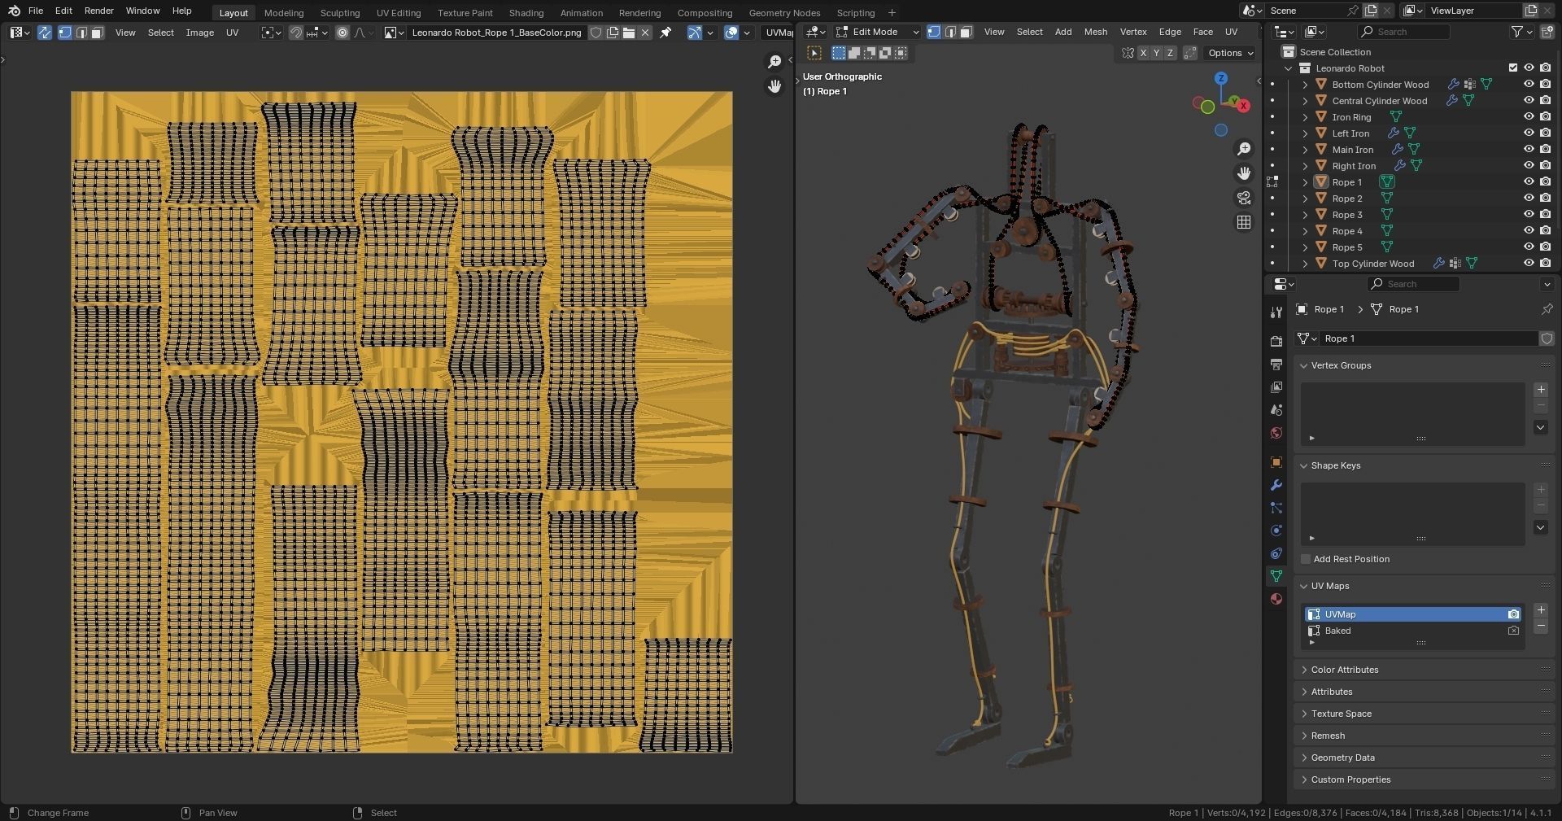Toggle Z mirror axis in viewport
This screenshot has height=821, width=1562.
pyautogui.click(x=1170, y=53)
